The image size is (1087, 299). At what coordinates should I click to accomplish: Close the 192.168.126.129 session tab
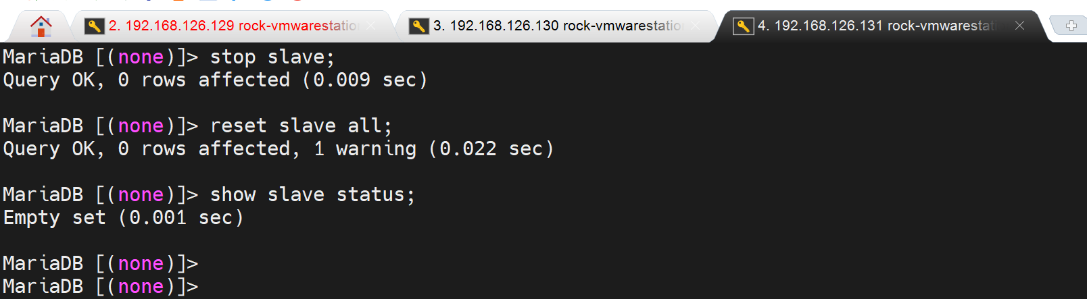370,26
